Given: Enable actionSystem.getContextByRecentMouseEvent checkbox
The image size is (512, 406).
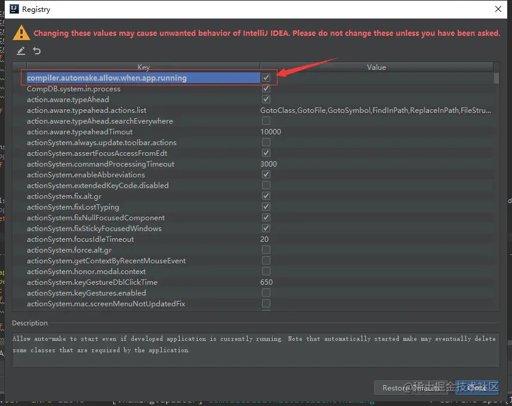Looking at the screenshot, I should click(266, 261).
